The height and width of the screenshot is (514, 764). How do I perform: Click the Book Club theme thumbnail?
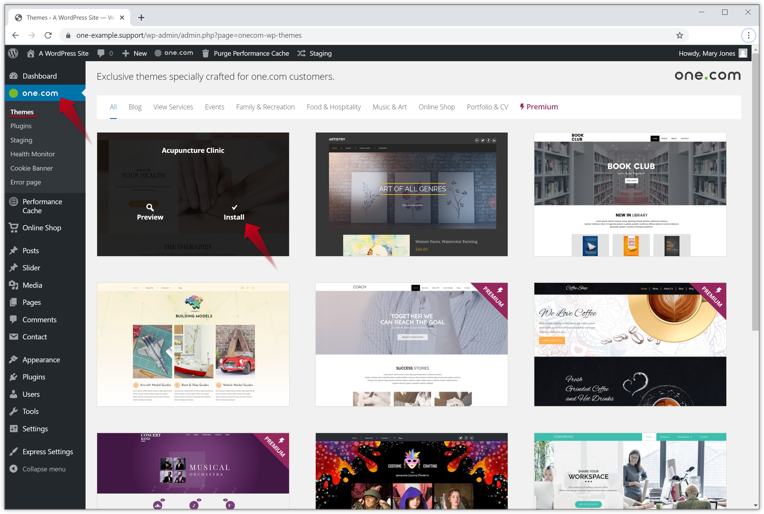pyautogui.click(x=630, y=194)
